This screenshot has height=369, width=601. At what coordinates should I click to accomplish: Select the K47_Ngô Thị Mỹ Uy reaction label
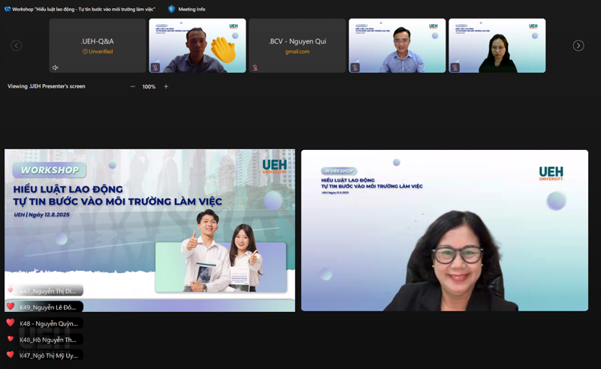[49, 355]
